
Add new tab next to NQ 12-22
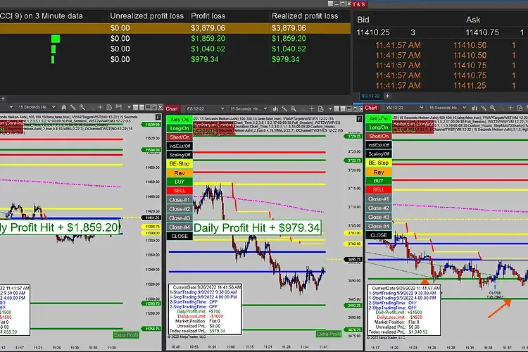[x=387, y=96]
